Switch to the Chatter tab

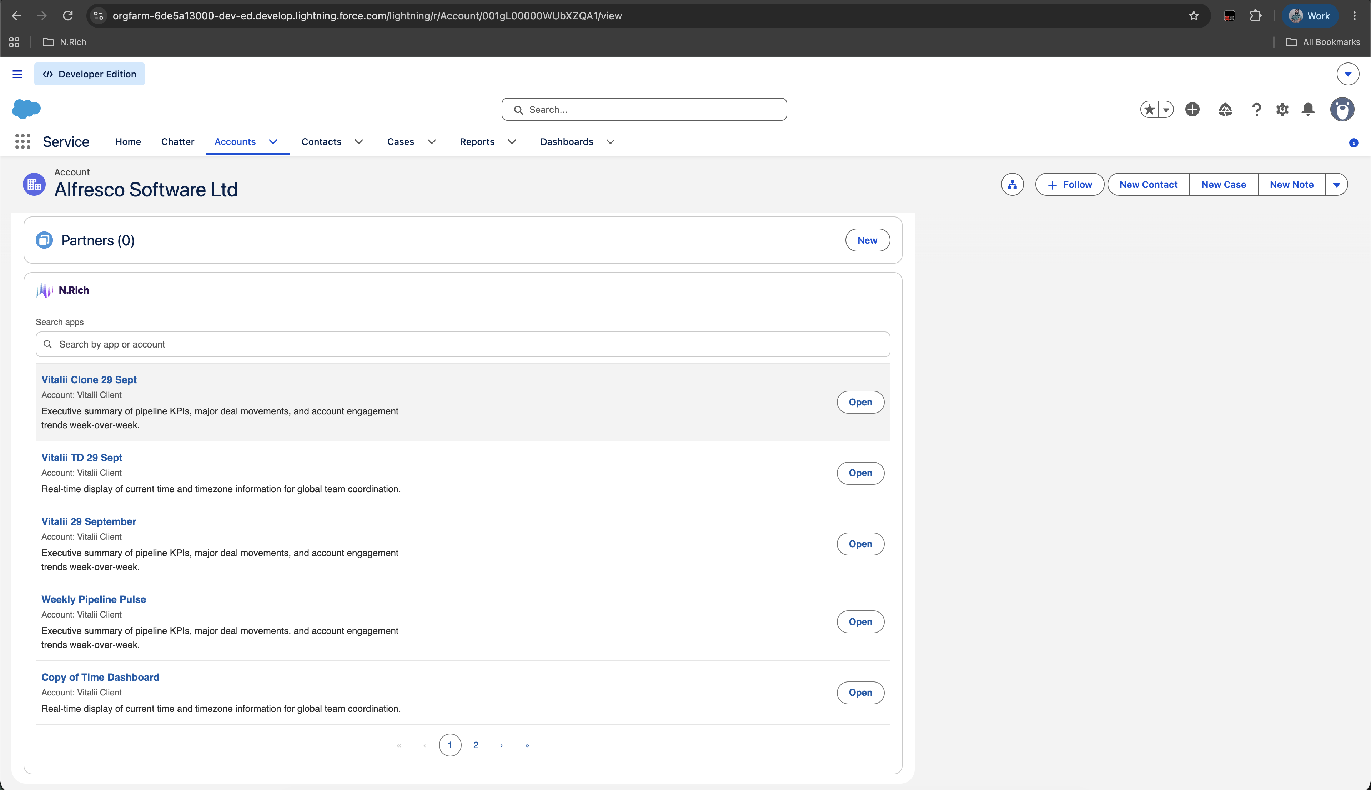pyautogui.click(x=177, y=142)
